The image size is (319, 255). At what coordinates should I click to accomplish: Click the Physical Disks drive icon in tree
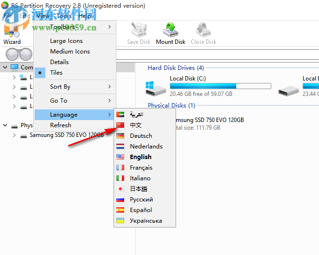(14, 127)
